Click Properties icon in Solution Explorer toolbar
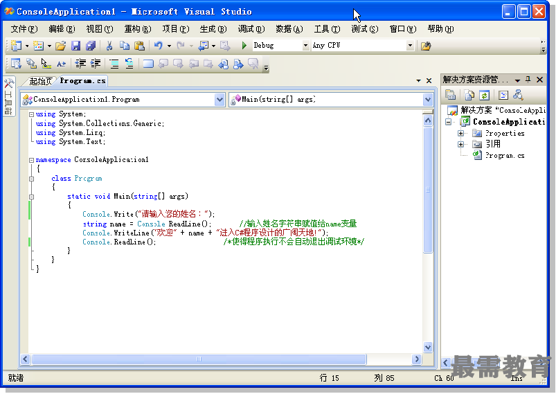This screenshot has width=556, height=394. [450, 95]
